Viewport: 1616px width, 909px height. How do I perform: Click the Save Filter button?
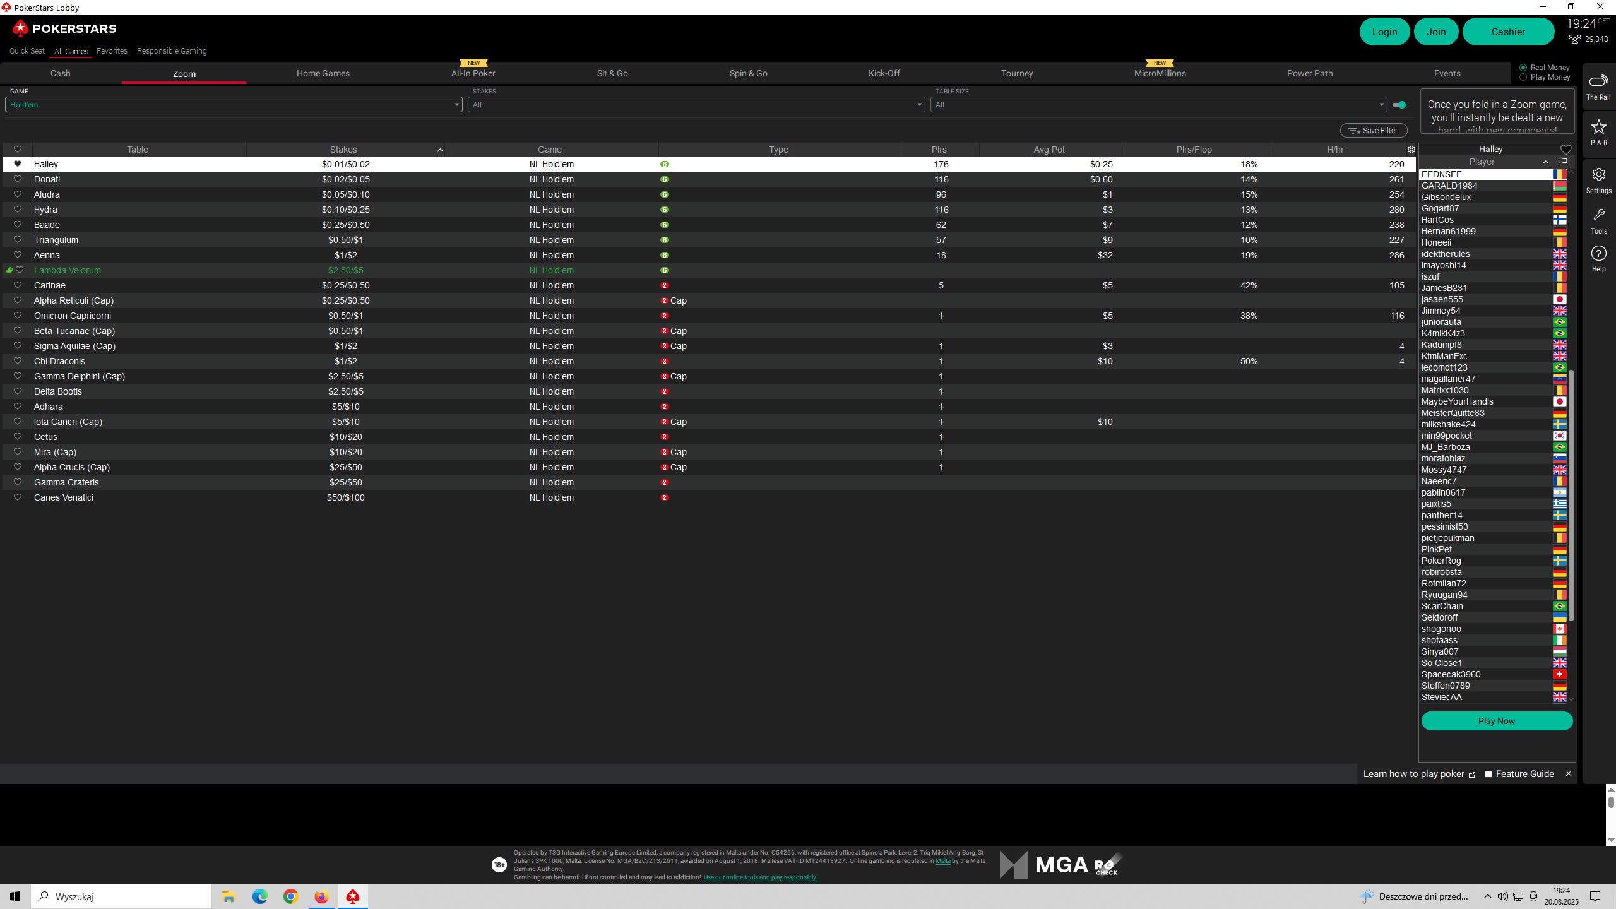click(1374, 131)
